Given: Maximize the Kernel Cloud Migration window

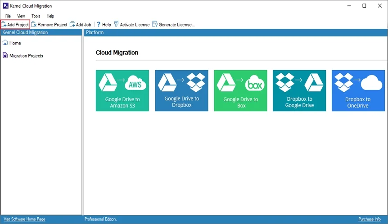Looking at the screenshot, I should pos(364,6).
